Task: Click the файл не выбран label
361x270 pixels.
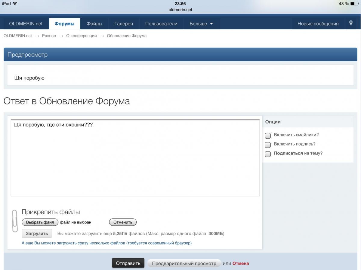Action: pos(76,222)
